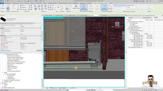This screenshot has width=163, height=91.
Task: Toggle the Connect Automatically (Соединять автоматически) button
Action: click(84, 7)
